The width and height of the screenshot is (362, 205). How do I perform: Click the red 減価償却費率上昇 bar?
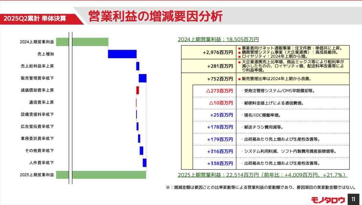[138, 90]
